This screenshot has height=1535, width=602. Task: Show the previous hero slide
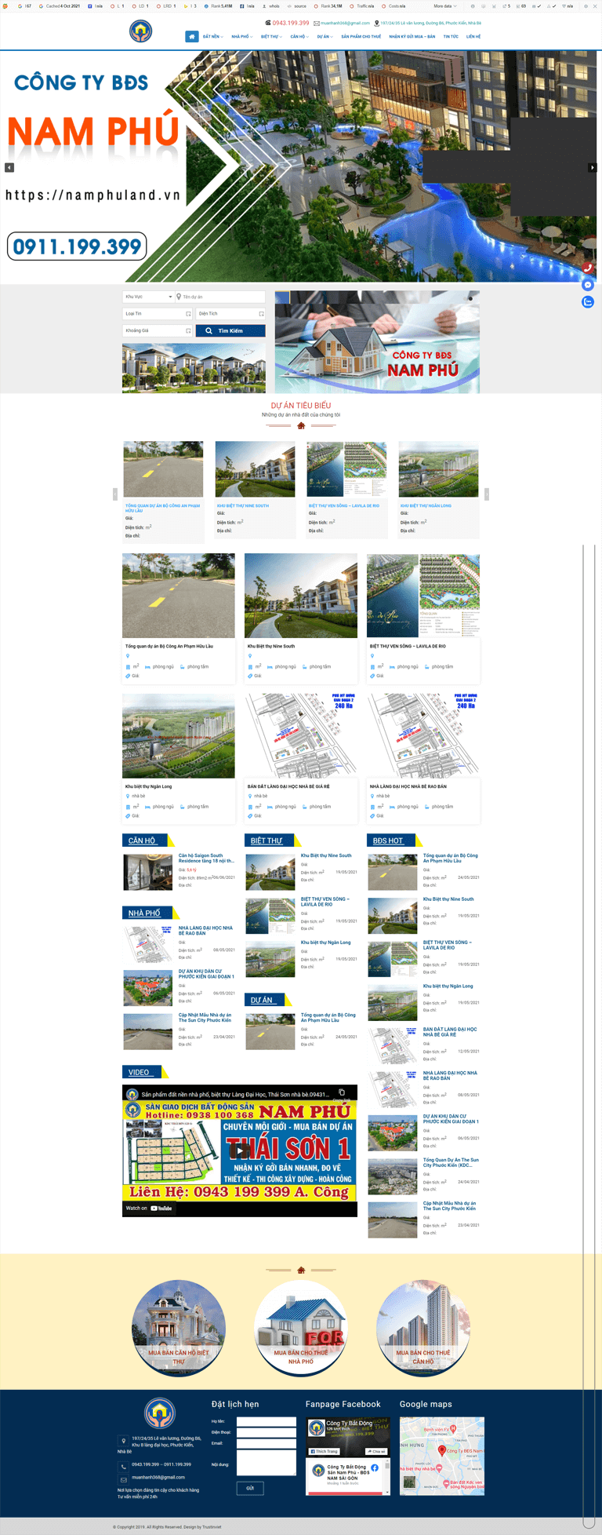click(9, 167)
